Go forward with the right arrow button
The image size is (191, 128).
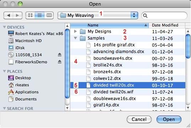17,16
